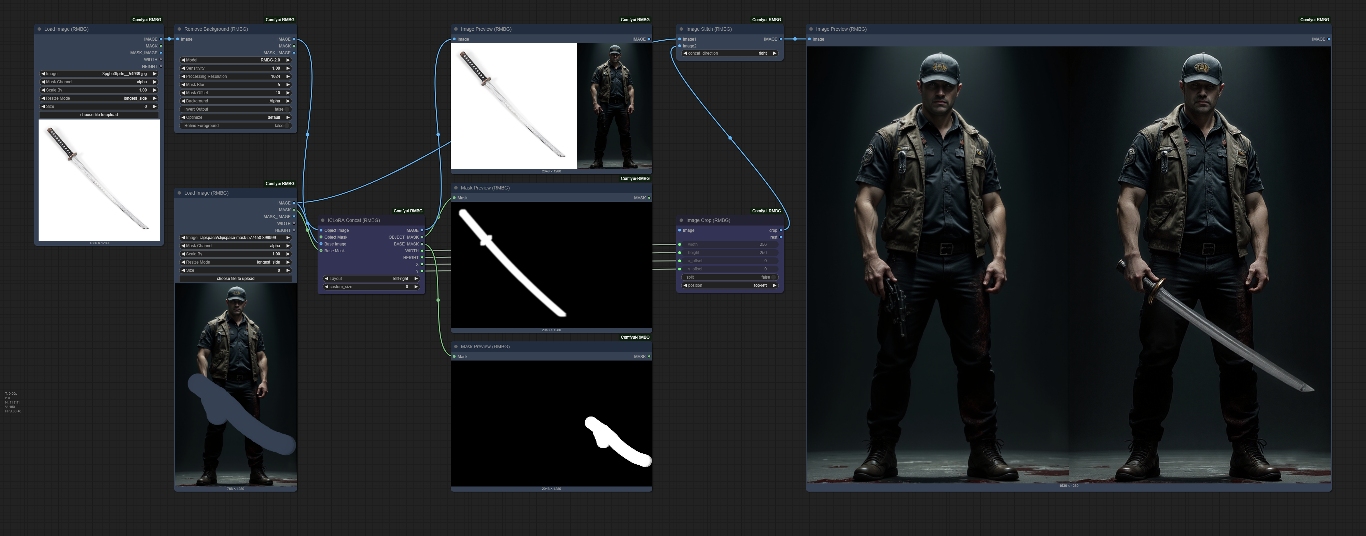1366x536 pixels.
Task: Collapse the Remove Background node via its title dot
Action: point(179,29)
